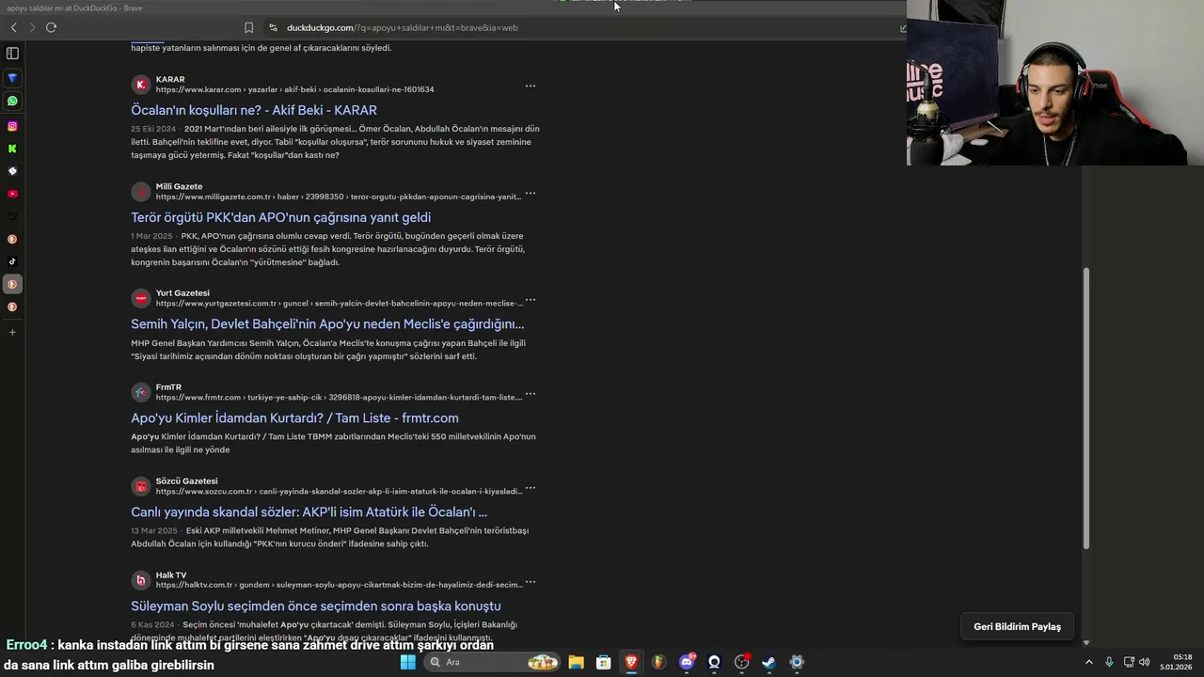Click the Brave taskbar icon
1204x677 pixels.
click(x=631, y=662)
